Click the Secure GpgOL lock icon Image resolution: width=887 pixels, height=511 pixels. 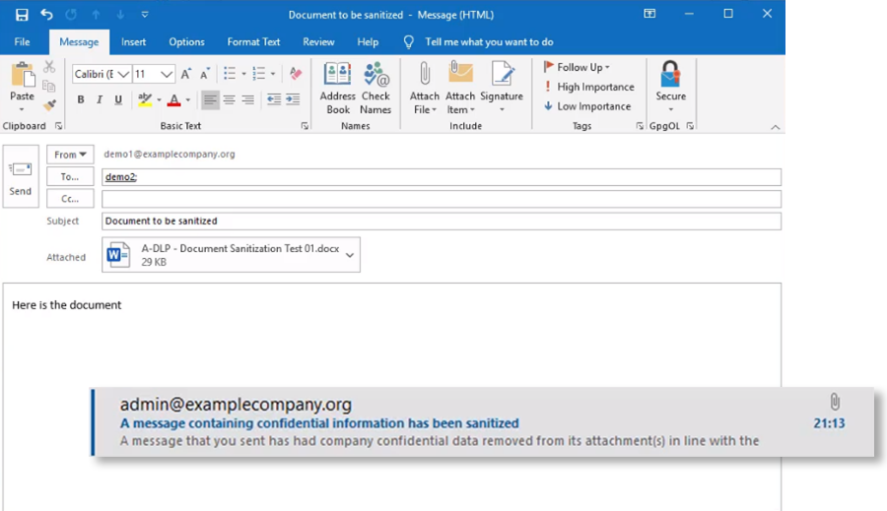[x=670, y=75]
